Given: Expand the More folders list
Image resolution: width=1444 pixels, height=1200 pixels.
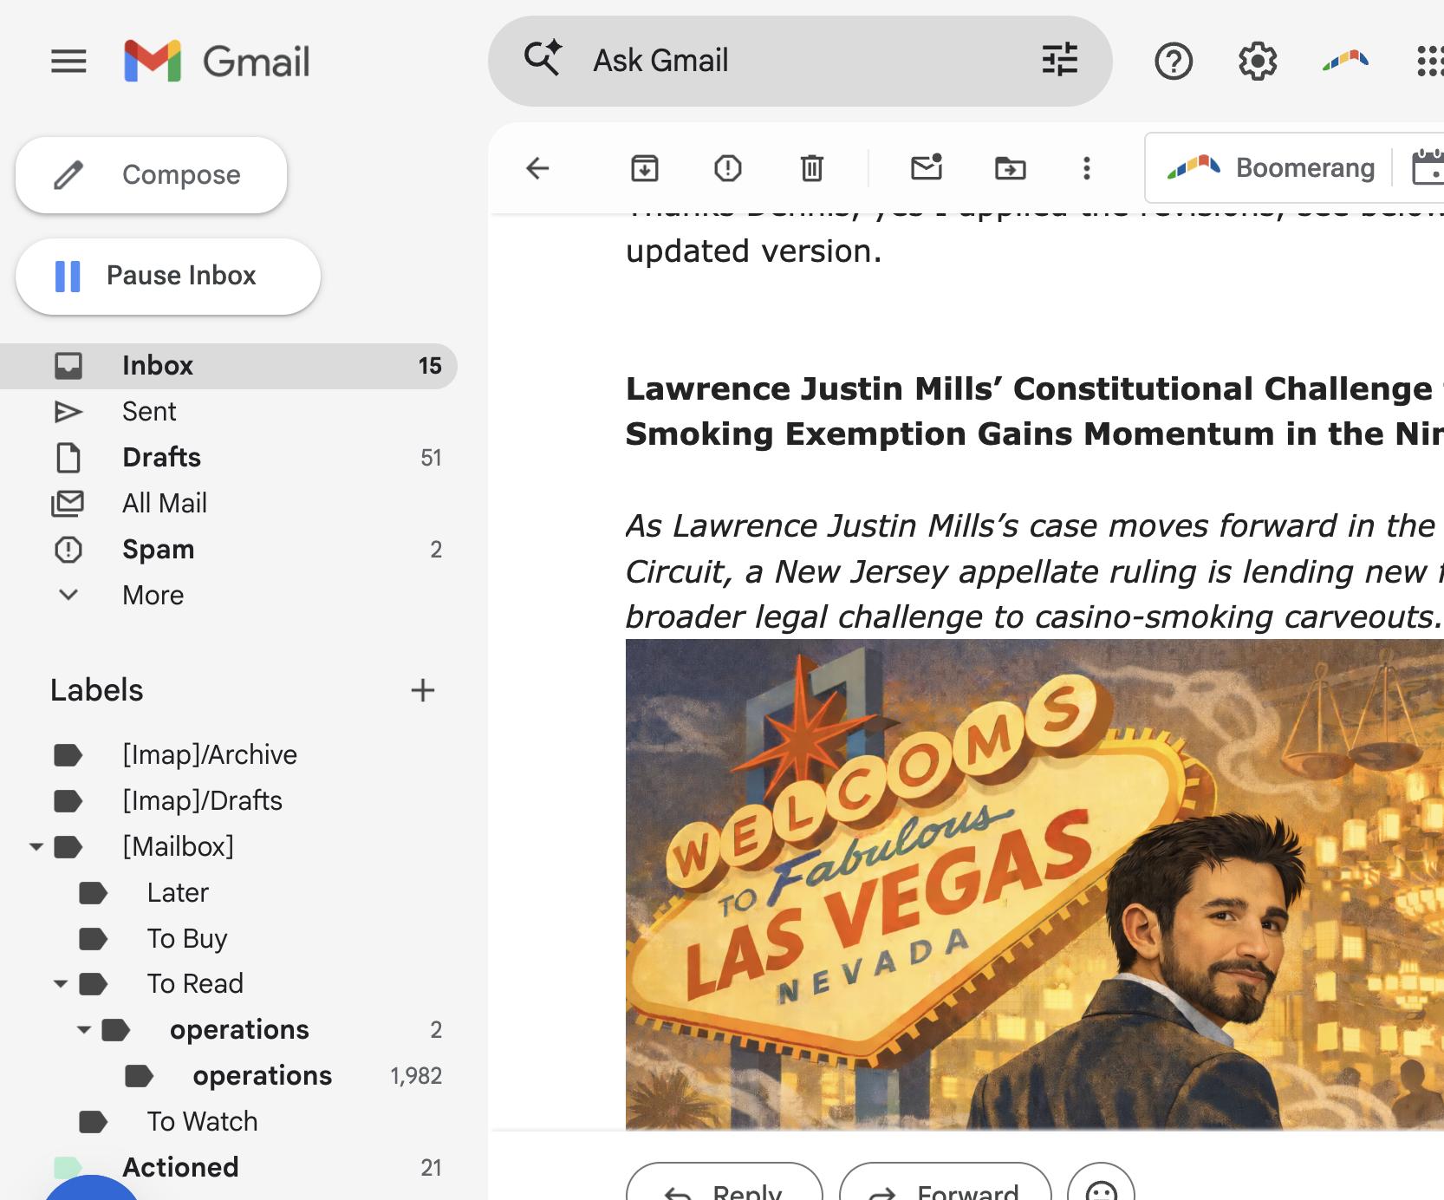Looking at the screenshot, I should [x=153, y=596].
